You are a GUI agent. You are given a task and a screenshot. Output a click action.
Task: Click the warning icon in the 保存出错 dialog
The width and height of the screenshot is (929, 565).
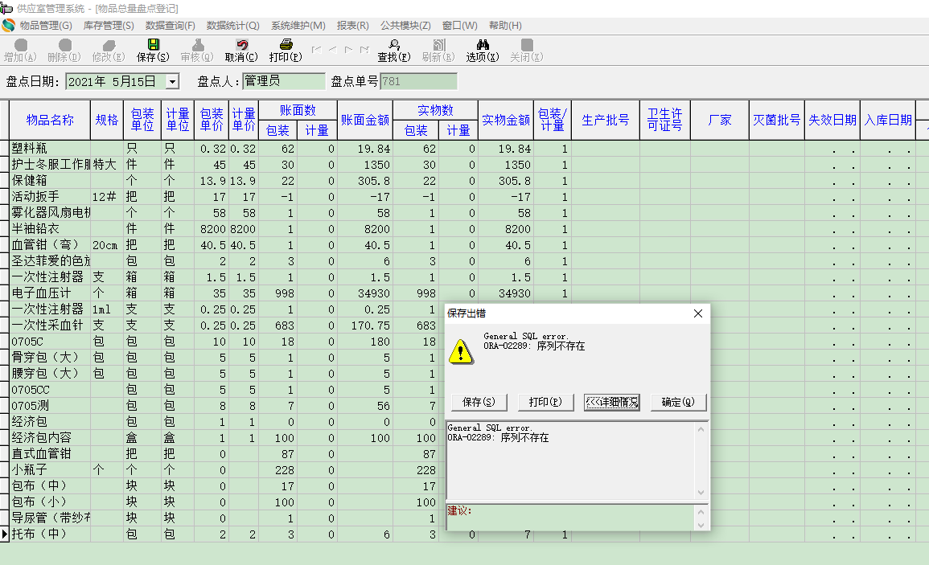(460, 351)
